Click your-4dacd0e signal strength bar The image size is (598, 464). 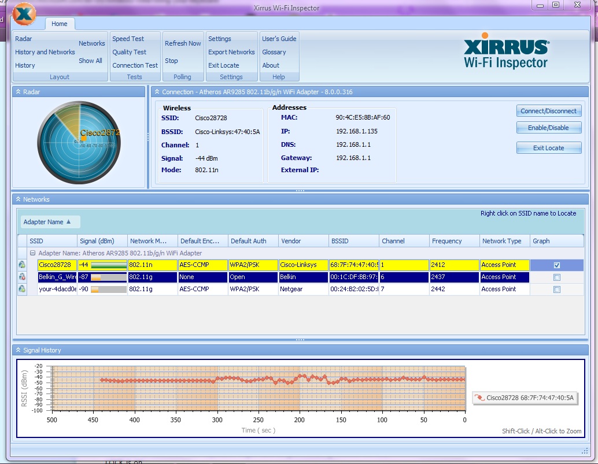(109, 289)
